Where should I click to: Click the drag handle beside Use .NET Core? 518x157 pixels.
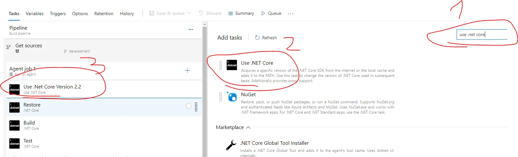click(x=221, y=65)
